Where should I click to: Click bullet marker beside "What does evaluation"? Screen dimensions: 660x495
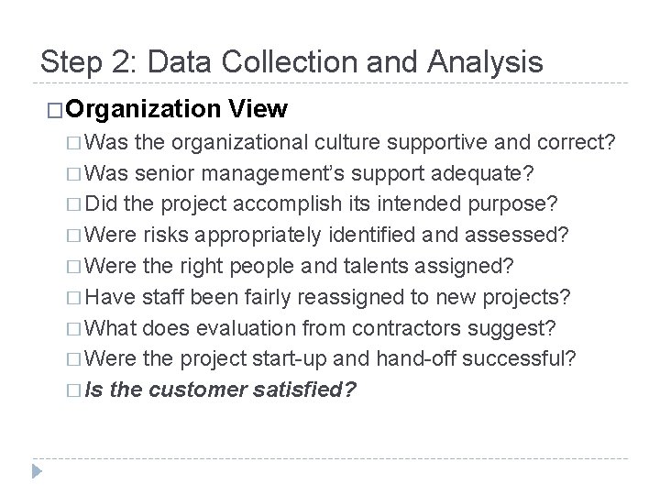coord(73,327)
